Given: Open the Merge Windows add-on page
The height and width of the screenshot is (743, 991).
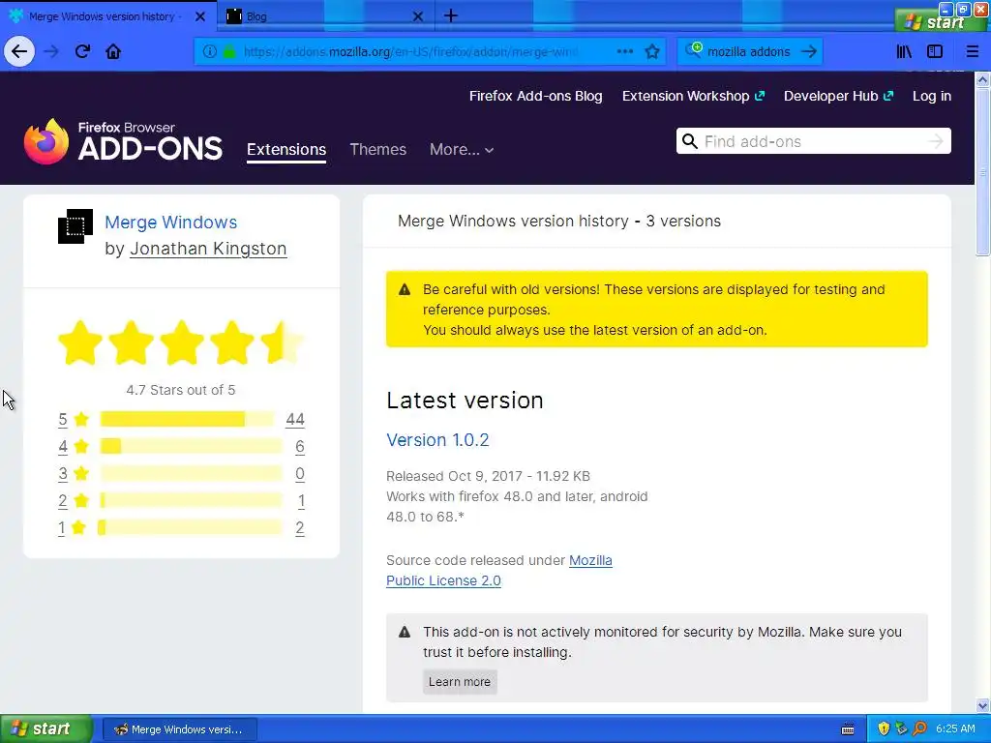Looking at the screenshot, I should [170, 223].
